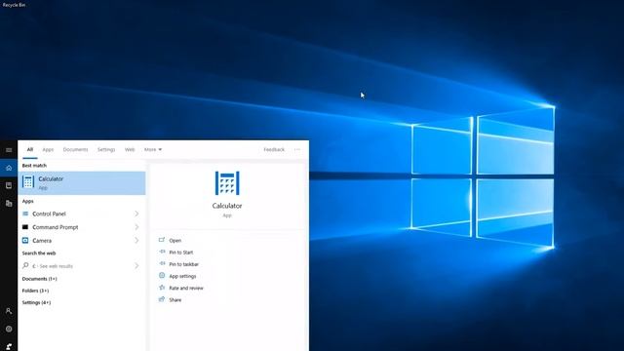Viewport: 624px width, 351px height.
Task: Open App settings for Calculator
Action: (x=182, y=276)
